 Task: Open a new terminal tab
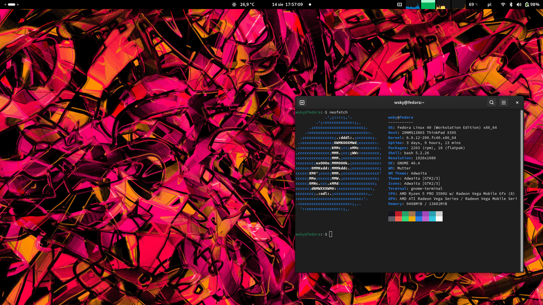pyautogui.click(x=302, y=103)
